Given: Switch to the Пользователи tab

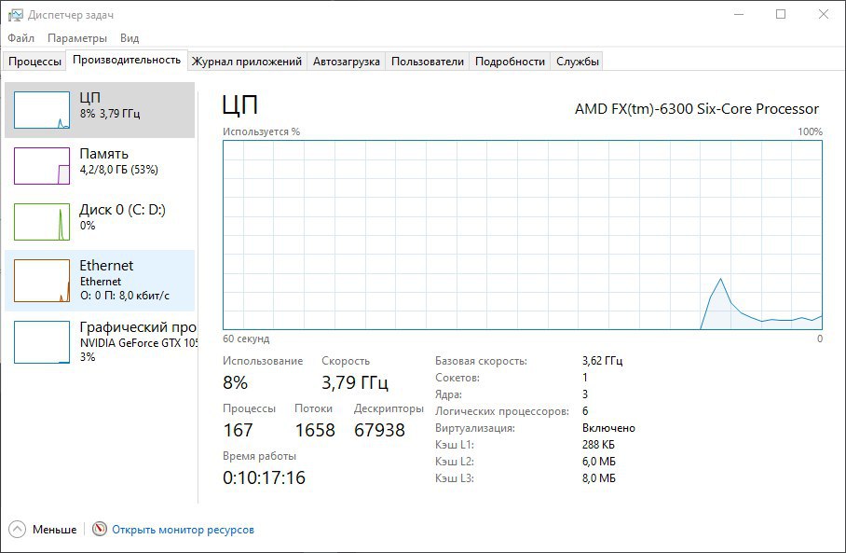Looking at the screenshot, I should tap(428, 62).
